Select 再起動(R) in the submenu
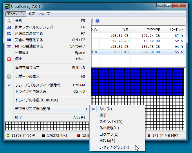The height and width of the screenshot is (153, 192). pos(117,141)
